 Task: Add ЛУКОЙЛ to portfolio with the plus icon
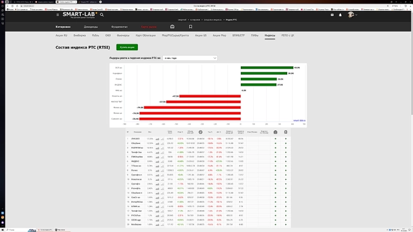coord(275,138)
